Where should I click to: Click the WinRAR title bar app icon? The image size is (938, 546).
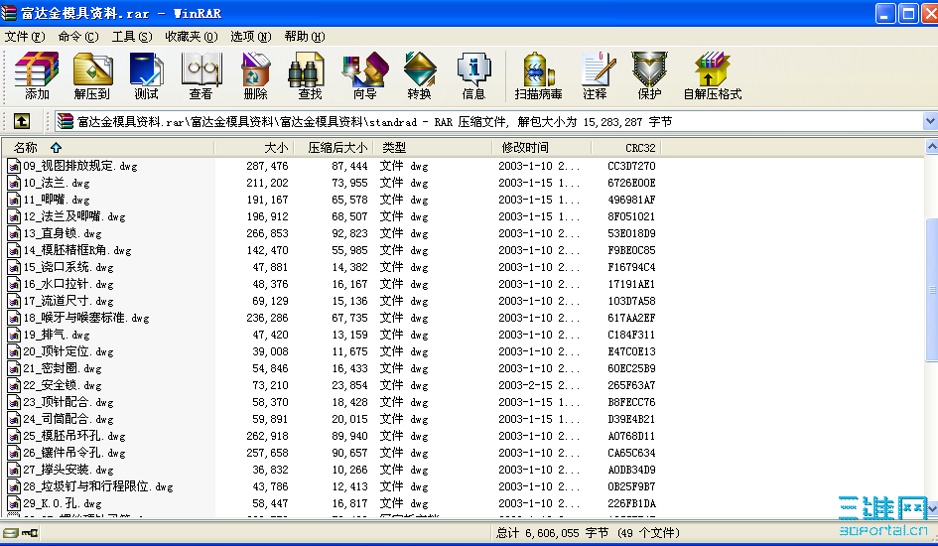(9, 13)
